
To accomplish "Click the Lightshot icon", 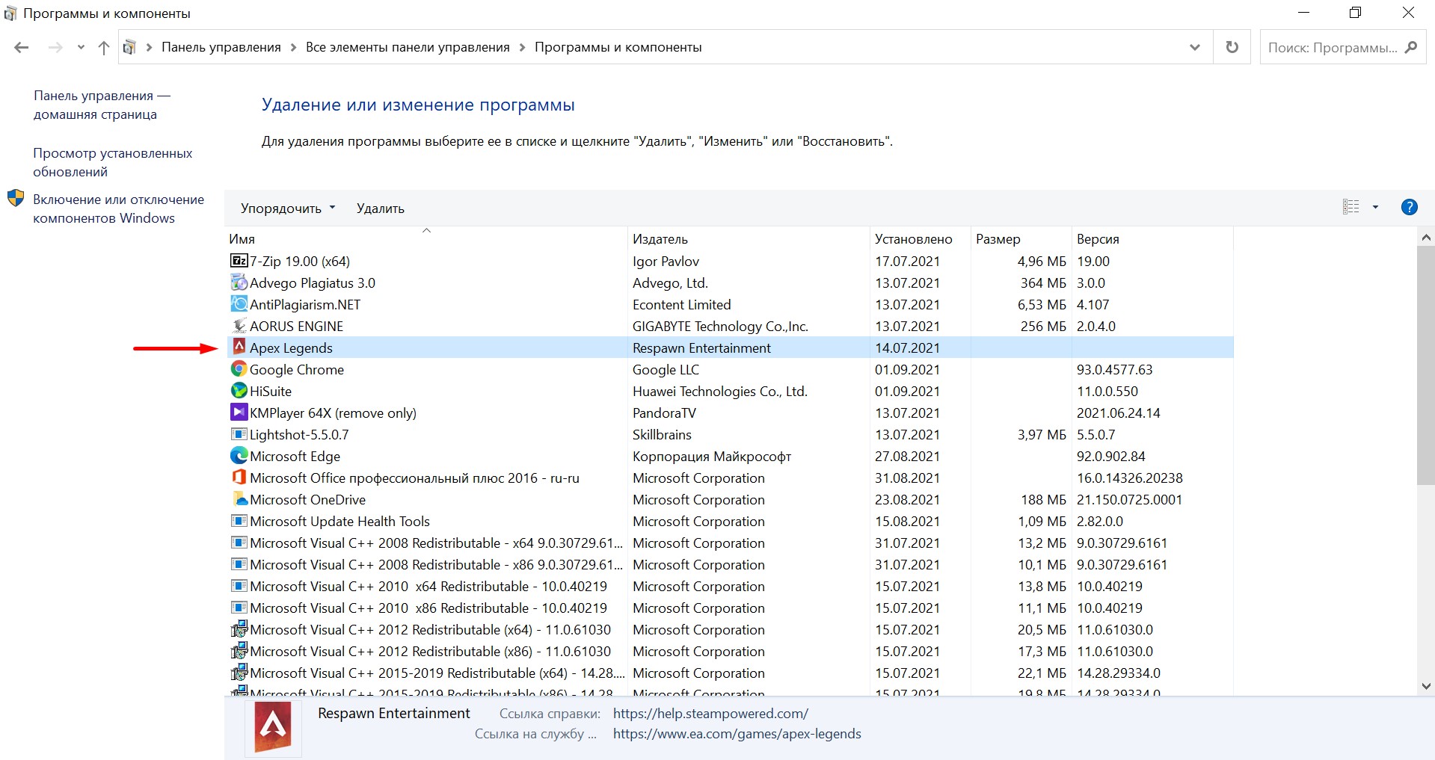I will coord(239,434).
